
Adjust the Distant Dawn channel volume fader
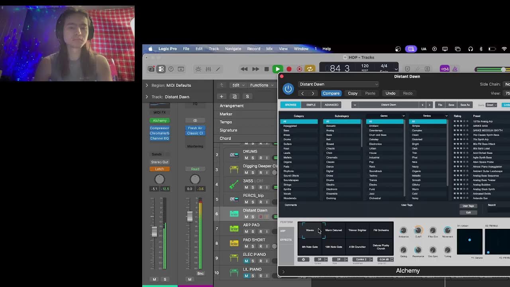click(154, 232)
